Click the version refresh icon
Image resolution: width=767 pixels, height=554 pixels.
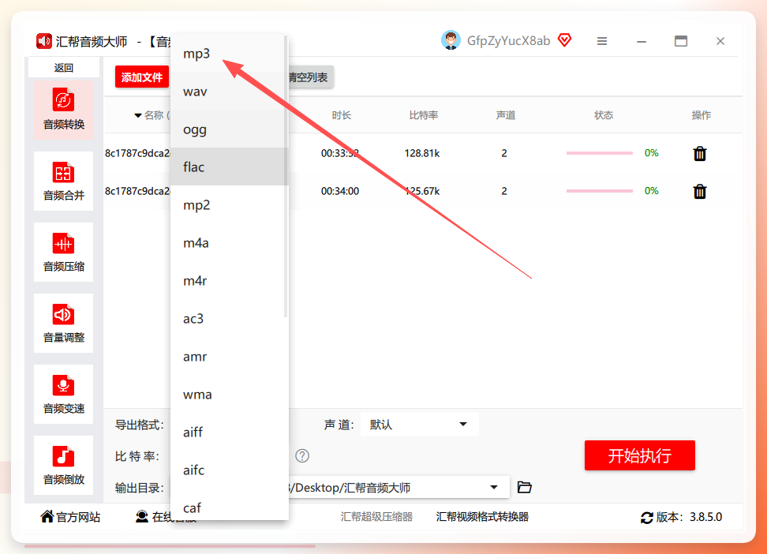(x=647, y=517)
